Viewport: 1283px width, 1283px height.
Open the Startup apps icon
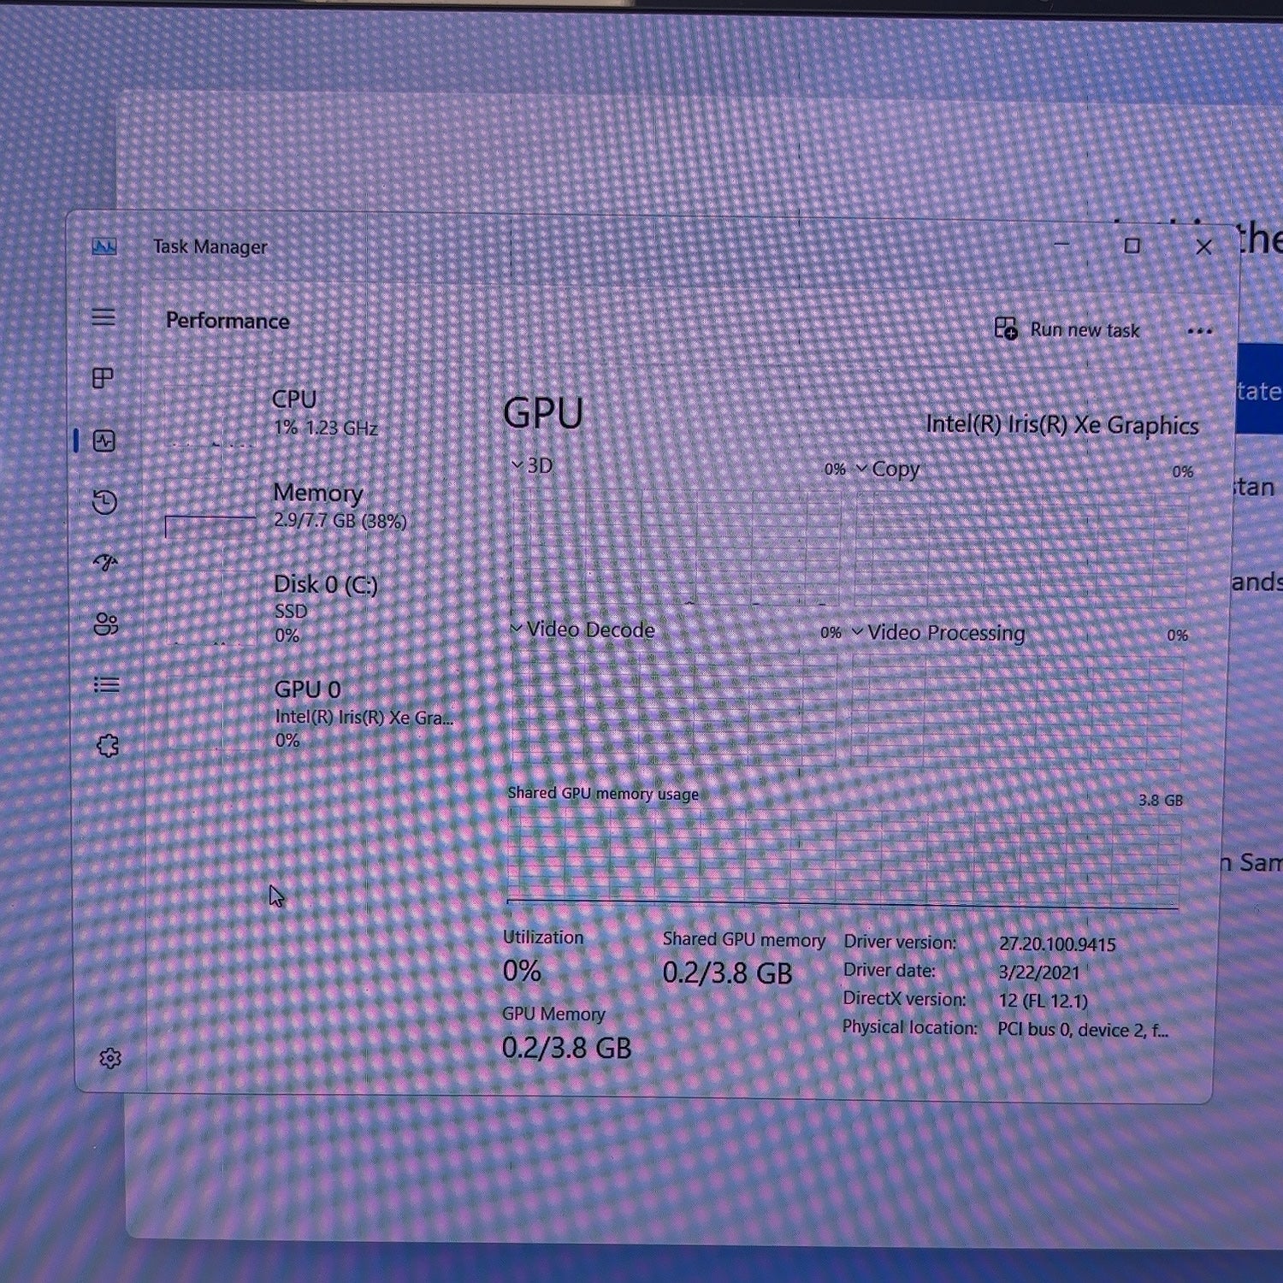105,562
